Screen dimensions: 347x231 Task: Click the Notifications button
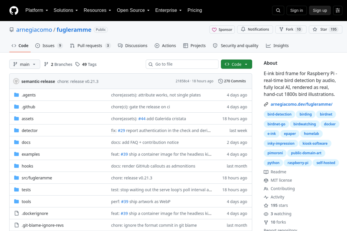pyautogui.click(x=255, y=29)
